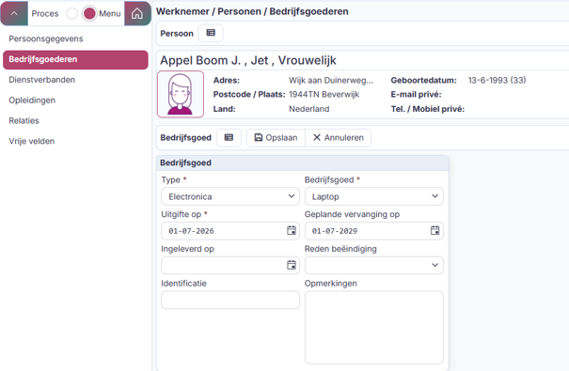
Task: Open calendar picker for Geplande vervanging op
Action: point(435,230)
